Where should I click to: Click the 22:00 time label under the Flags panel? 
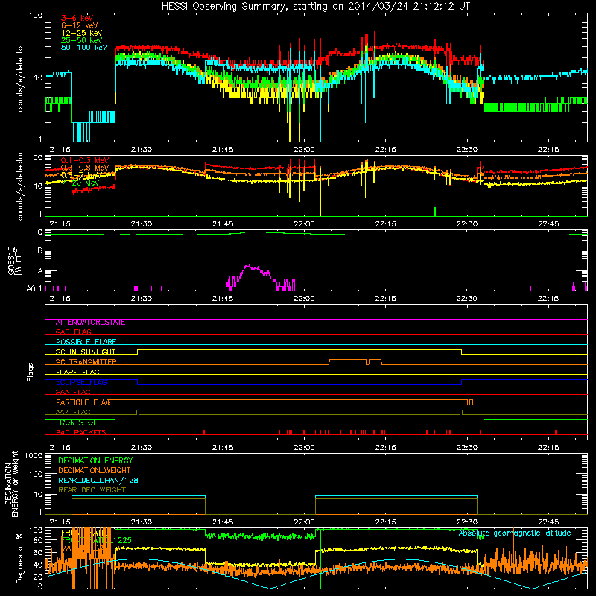pos(304,448)
